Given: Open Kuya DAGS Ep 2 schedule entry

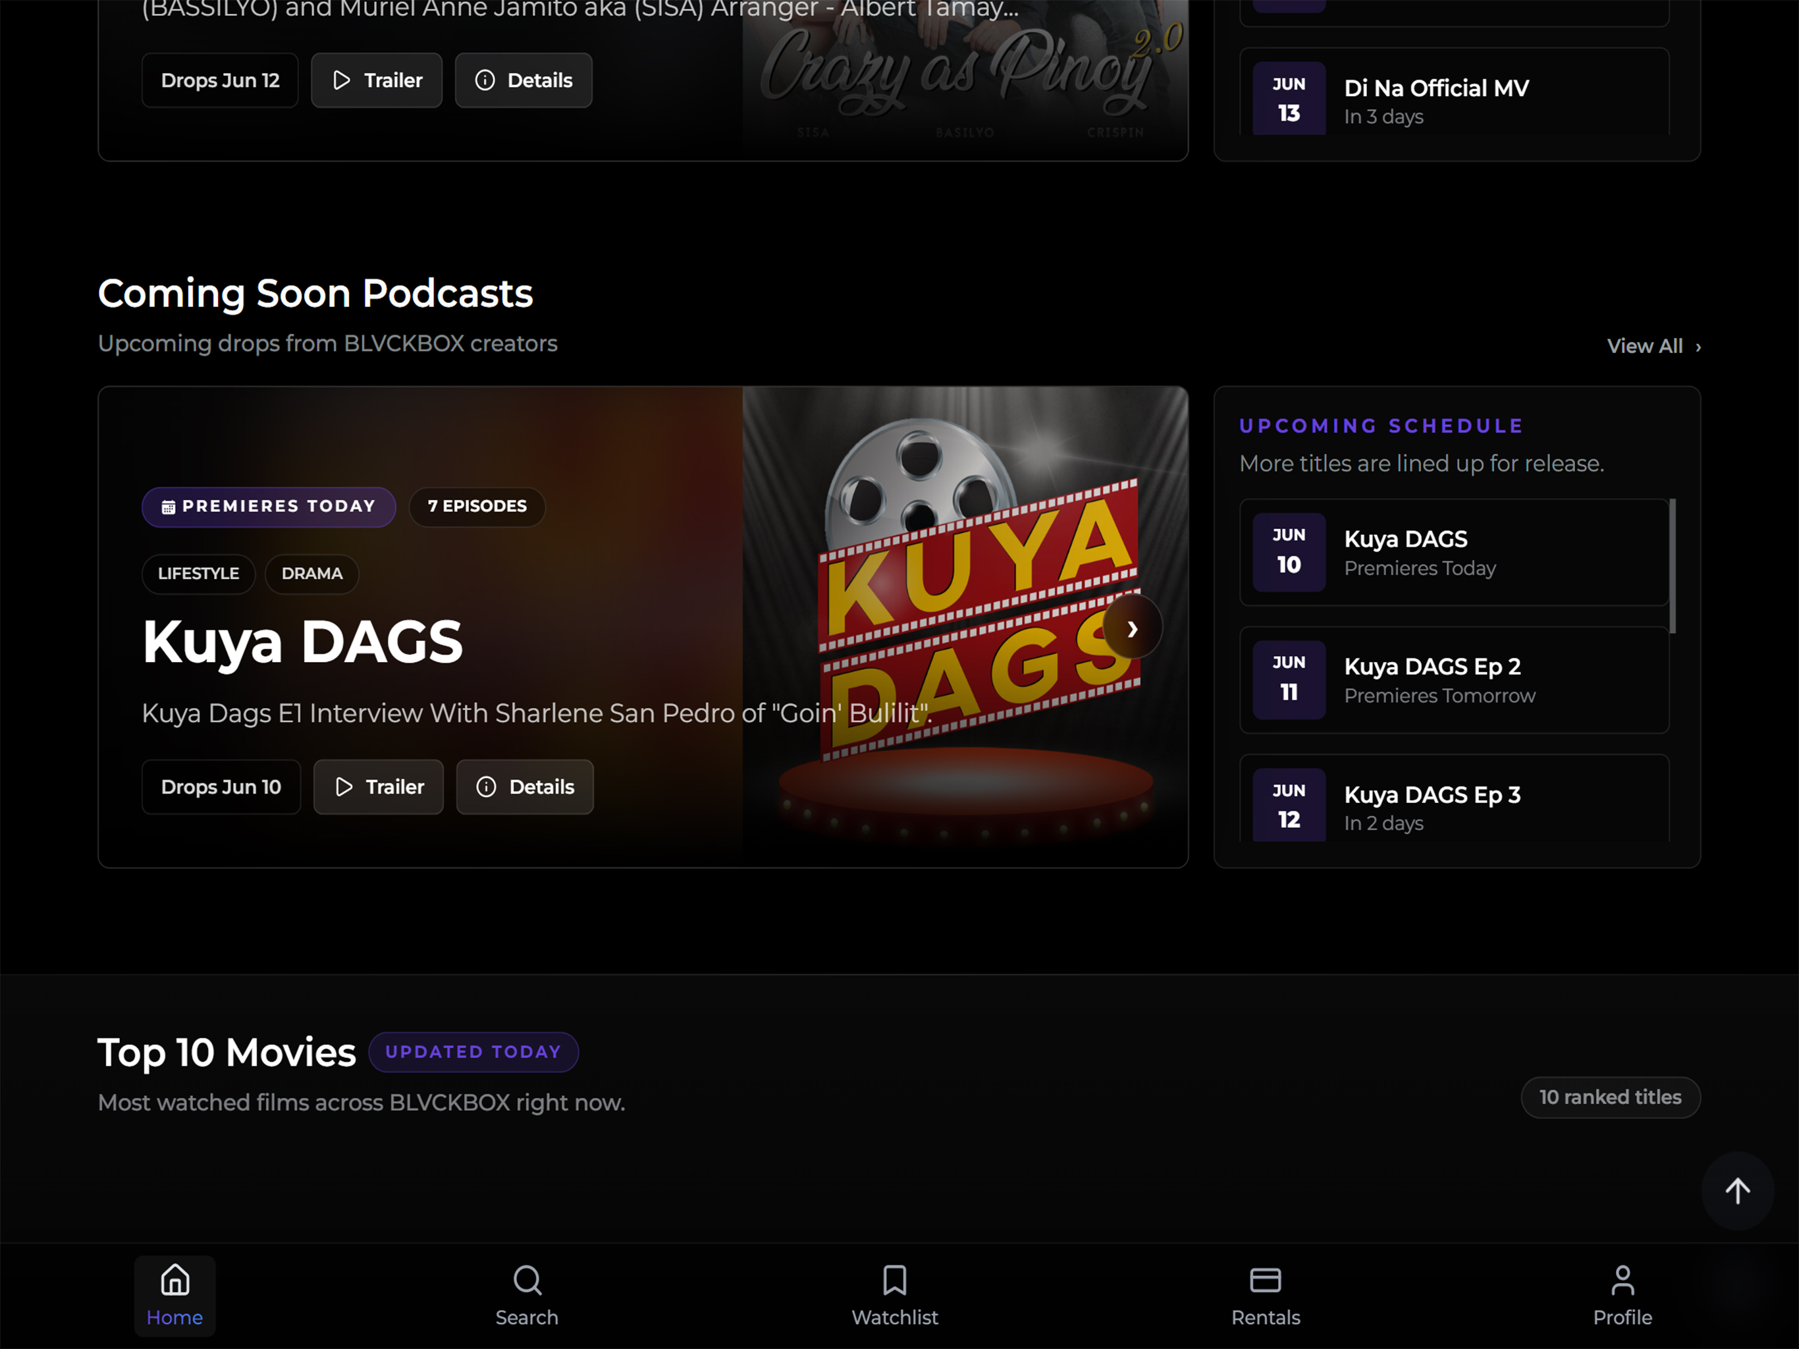Looking at the screenshot, I should pyautogui.click(x=1454, y=680).
